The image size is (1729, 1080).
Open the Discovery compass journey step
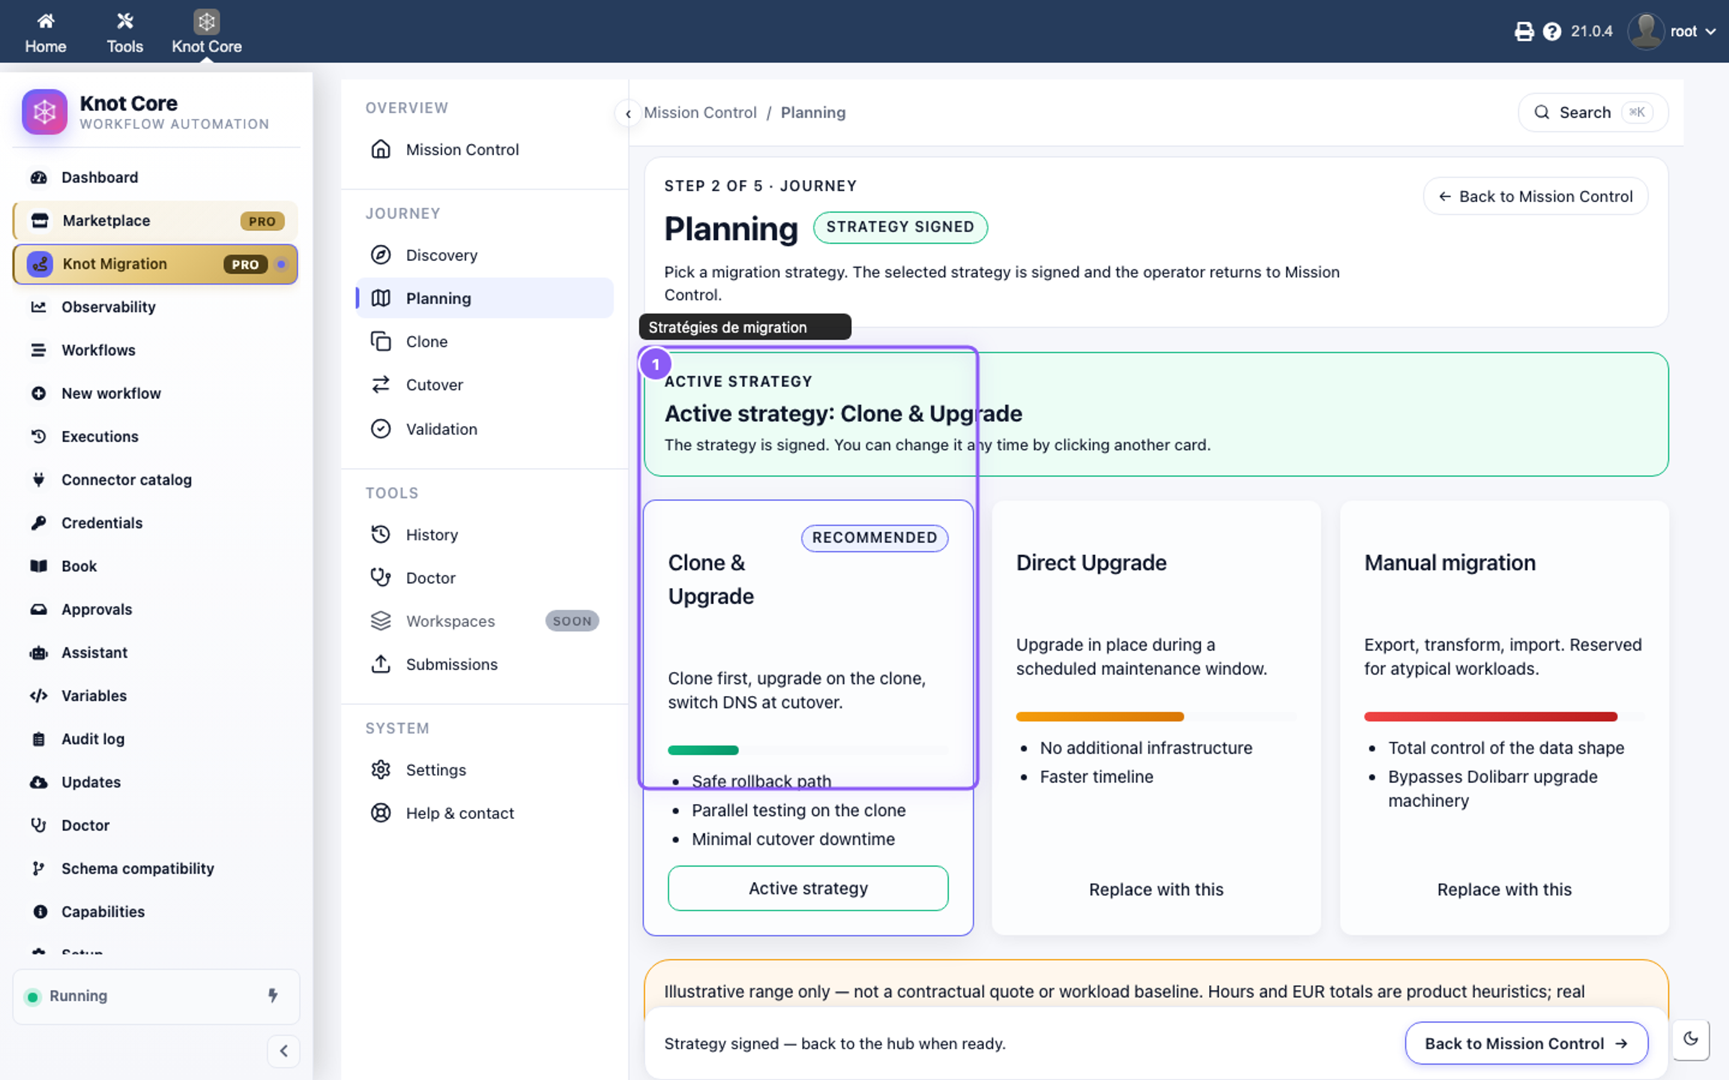484,255
